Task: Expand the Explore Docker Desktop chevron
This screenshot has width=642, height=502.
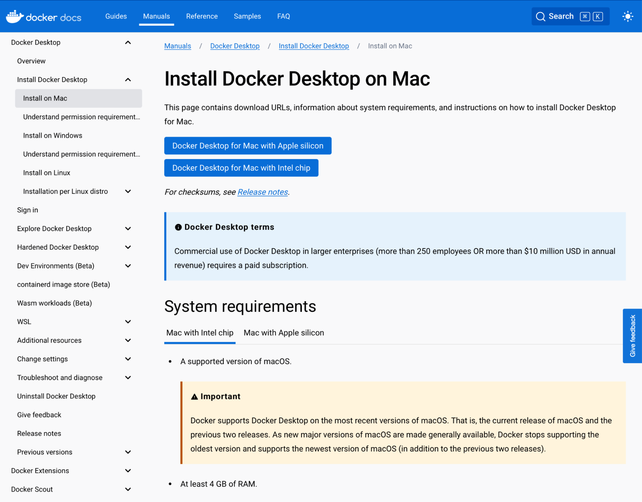Action: [x=128, y=229]
